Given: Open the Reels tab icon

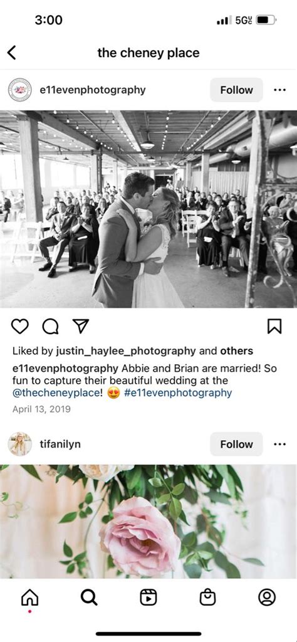Looking at the screenshot, I should point(148,597).
